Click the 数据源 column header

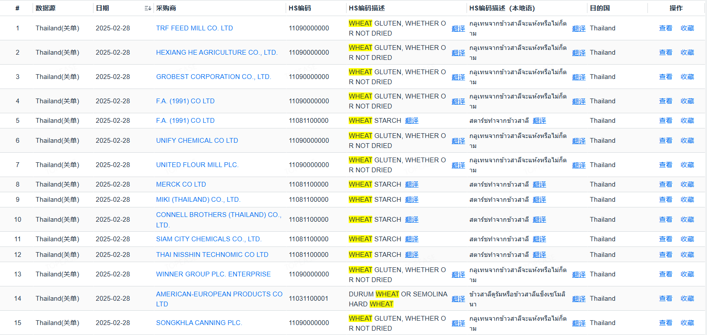coord(45,8)
